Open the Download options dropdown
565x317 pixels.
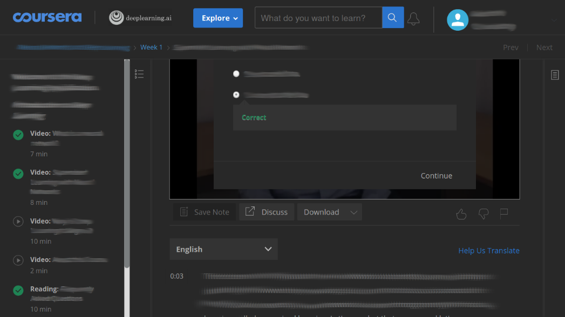[x=329, y=212]
